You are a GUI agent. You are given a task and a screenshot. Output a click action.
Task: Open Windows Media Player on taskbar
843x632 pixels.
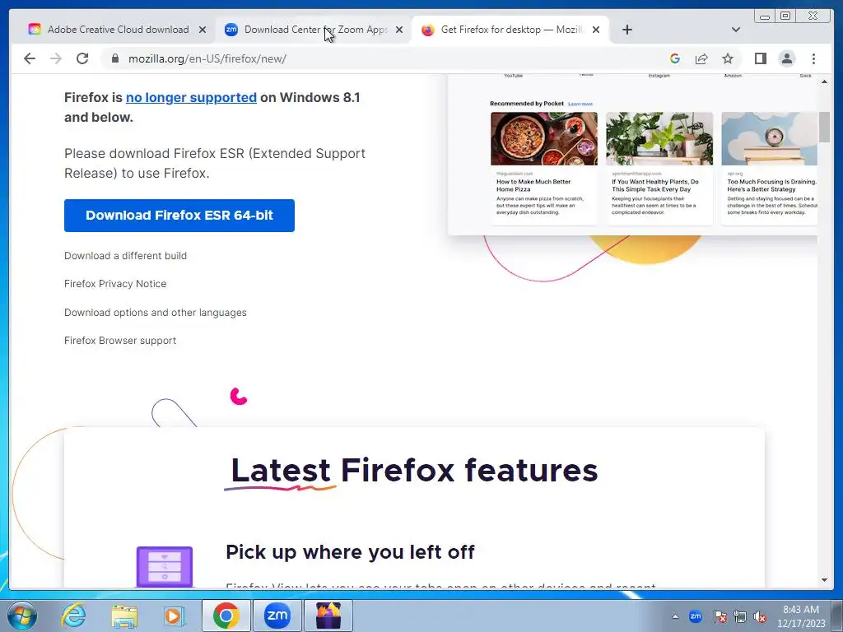point(174,616)
